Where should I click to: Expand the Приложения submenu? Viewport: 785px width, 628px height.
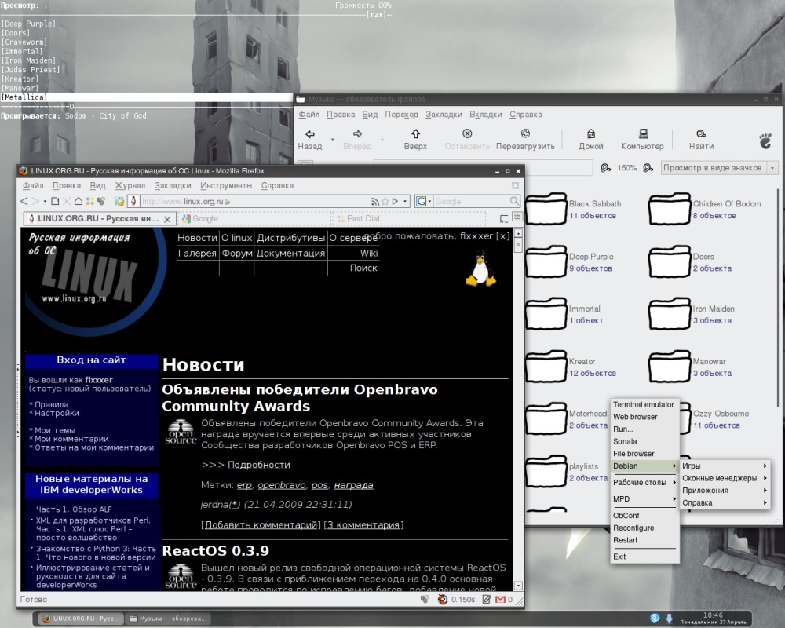725,491
